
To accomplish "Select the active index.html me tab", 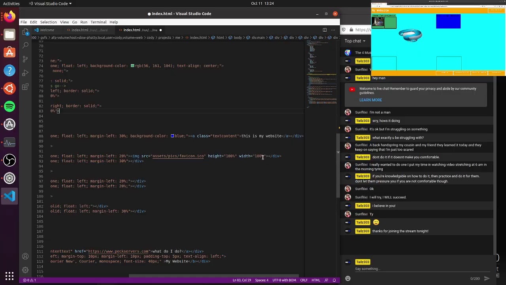I will point(141,30).
